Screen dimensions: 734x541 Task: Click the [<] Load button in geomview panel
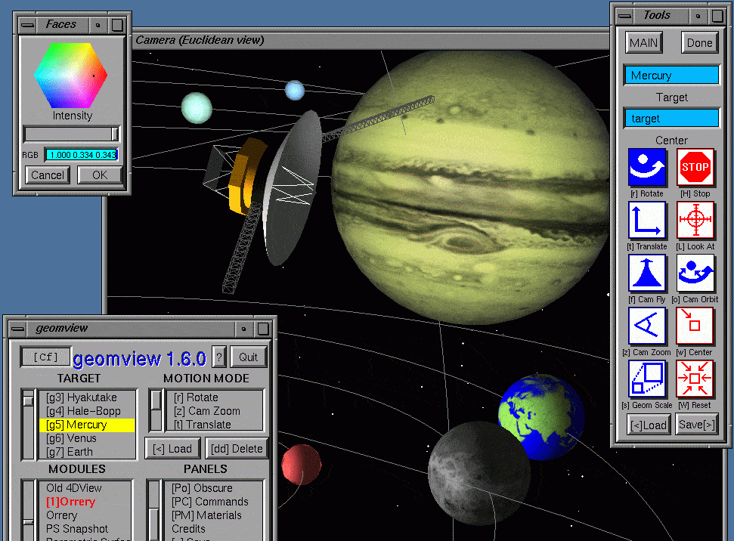point(173,449)
